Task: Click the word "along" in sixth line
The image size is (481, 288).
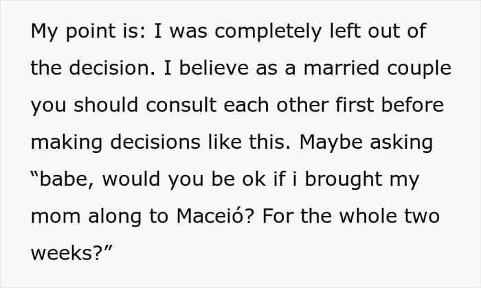Action: click(x=115, y=217)
